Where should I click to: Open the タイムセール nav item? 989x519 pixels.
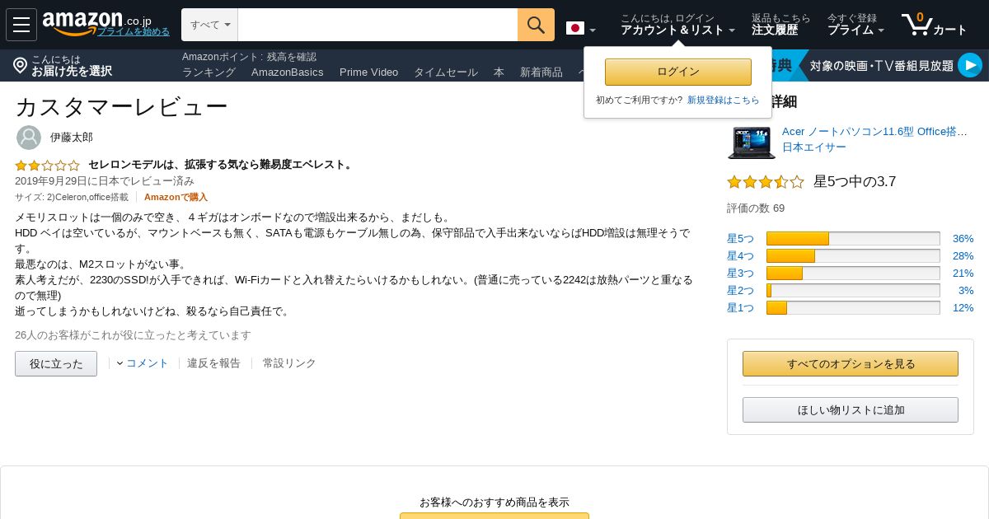point(446,72)
